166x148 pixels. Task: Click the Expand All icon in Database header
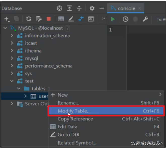coord(69,8)
